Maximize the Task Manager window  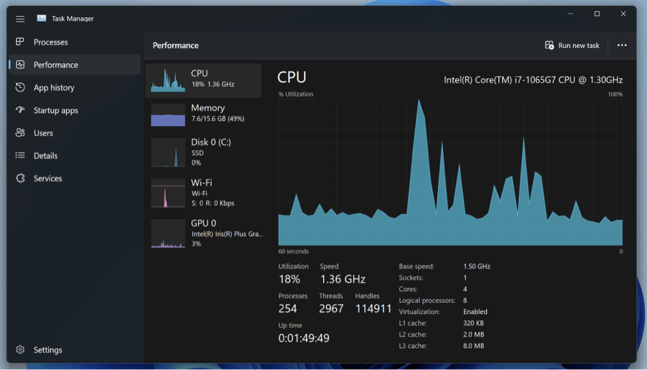597,14
